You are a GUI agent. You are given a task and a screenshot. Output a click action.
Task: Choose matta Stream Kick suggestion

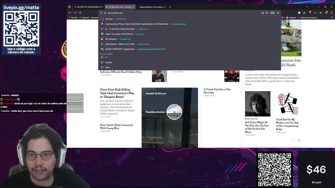click(x=189, y=44)
